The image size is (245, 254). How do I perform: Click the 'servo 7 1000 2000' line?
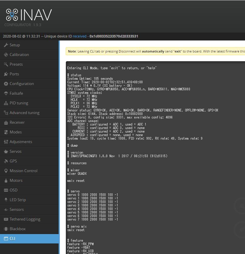[x=93, y=219]
